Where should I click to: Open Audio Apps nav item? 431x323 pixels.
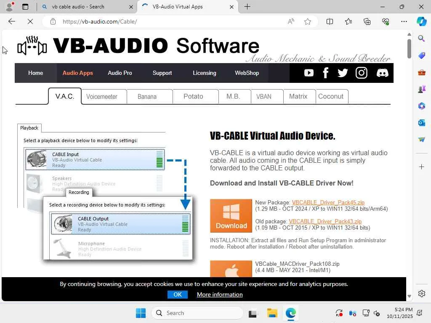[x=78, y=73]
